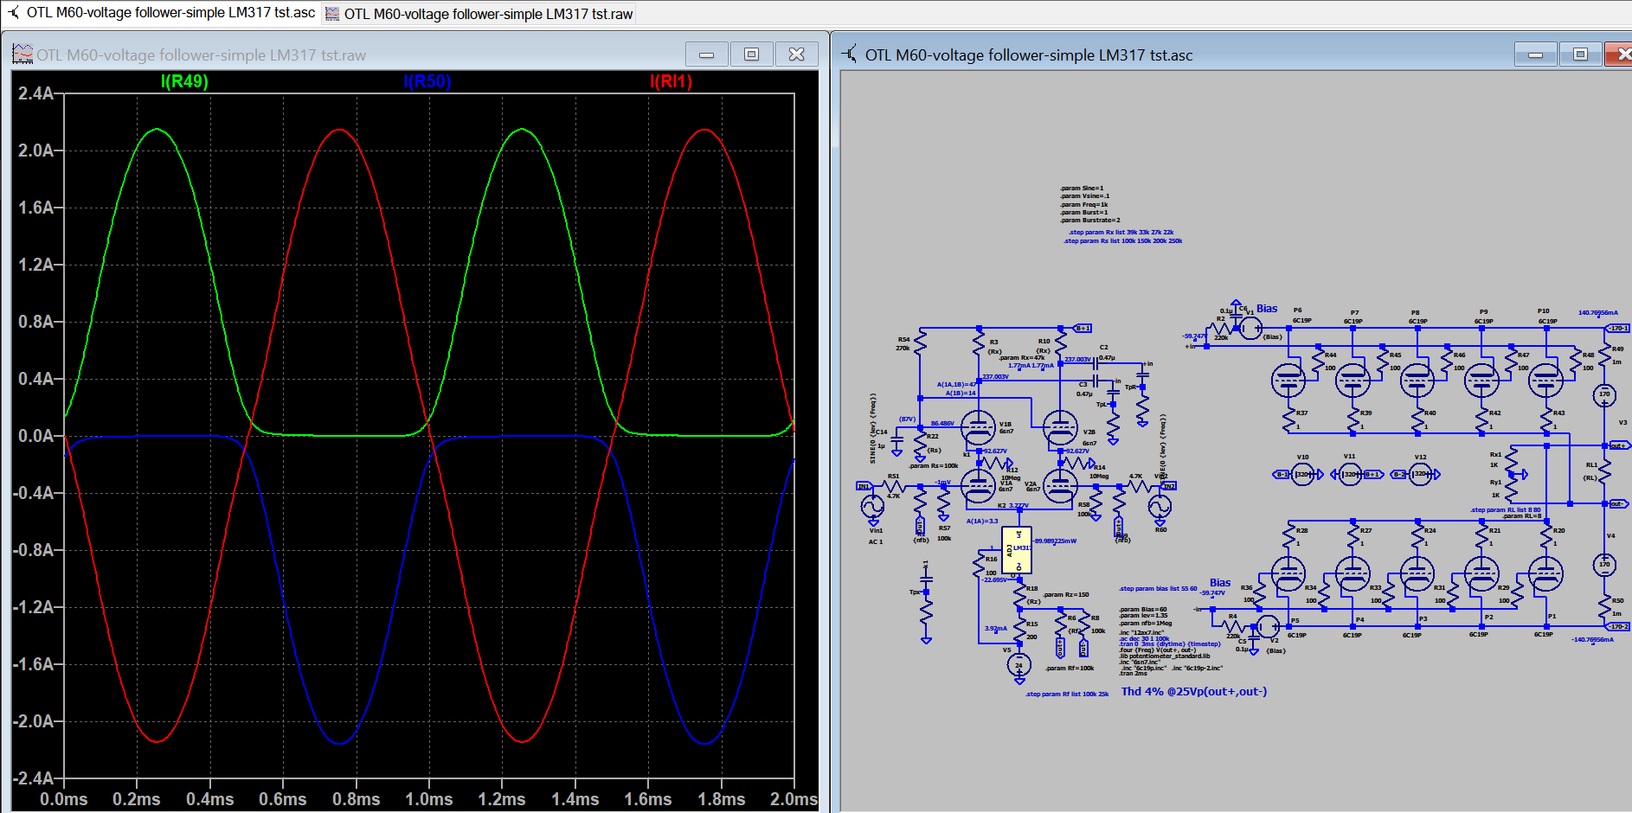Select the V5 24V source symbol
Image resolution: width=1632 pixels, height=813 pixels.
(1019, 665)
